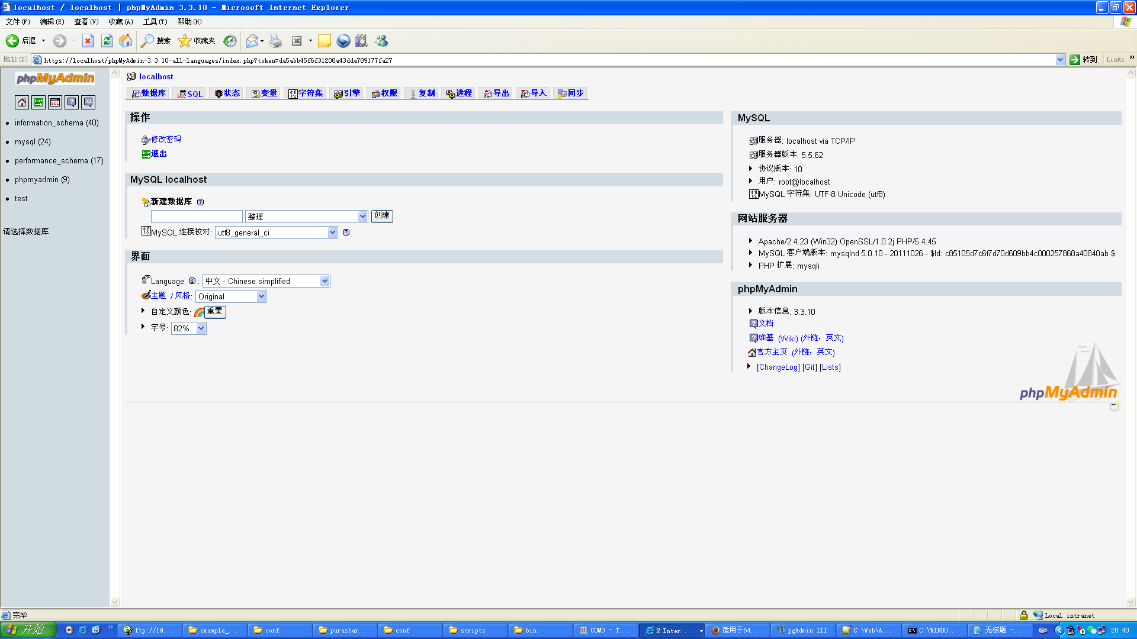Open the 变量 (Variables) tab
The image size is (1137, 639).
pos(264,93)
